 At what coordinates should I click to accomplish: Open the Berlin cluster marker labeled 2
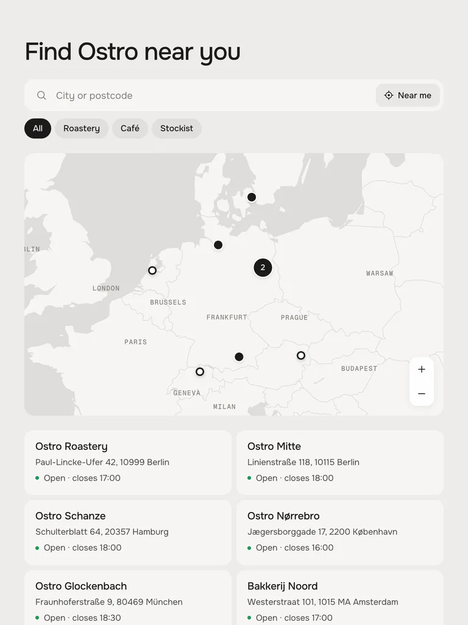pos(263,267)
